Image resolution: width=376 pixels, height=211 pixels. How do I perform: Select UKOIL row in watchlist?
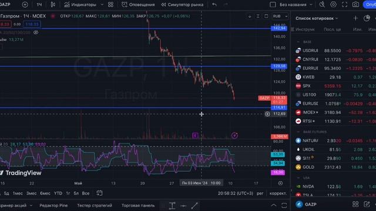point(334,149)
